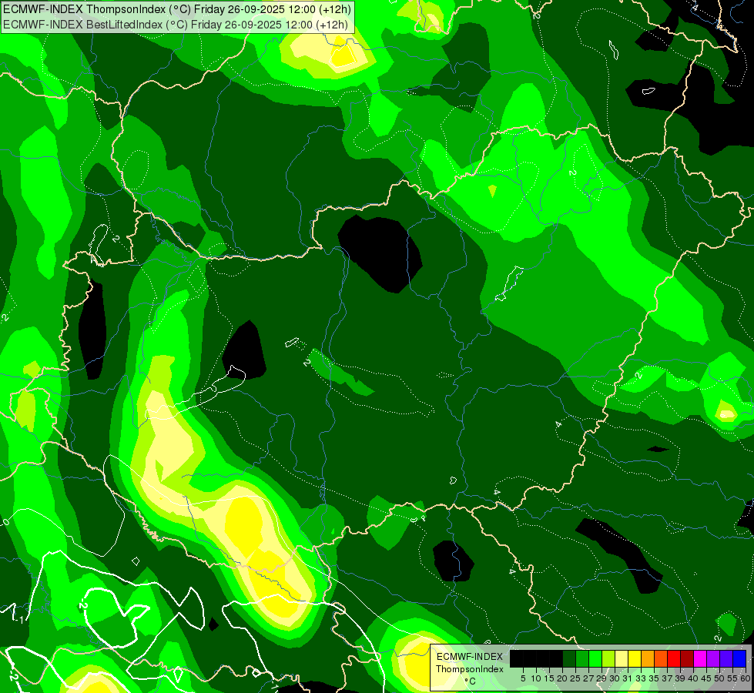The height and width of the screenshot is (693, 754).
Task: Select the magenta 40–45 legend swatch
Action: (700, 659)
